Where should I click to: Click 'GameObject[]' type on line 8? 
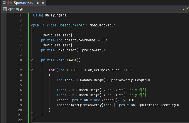68,50
